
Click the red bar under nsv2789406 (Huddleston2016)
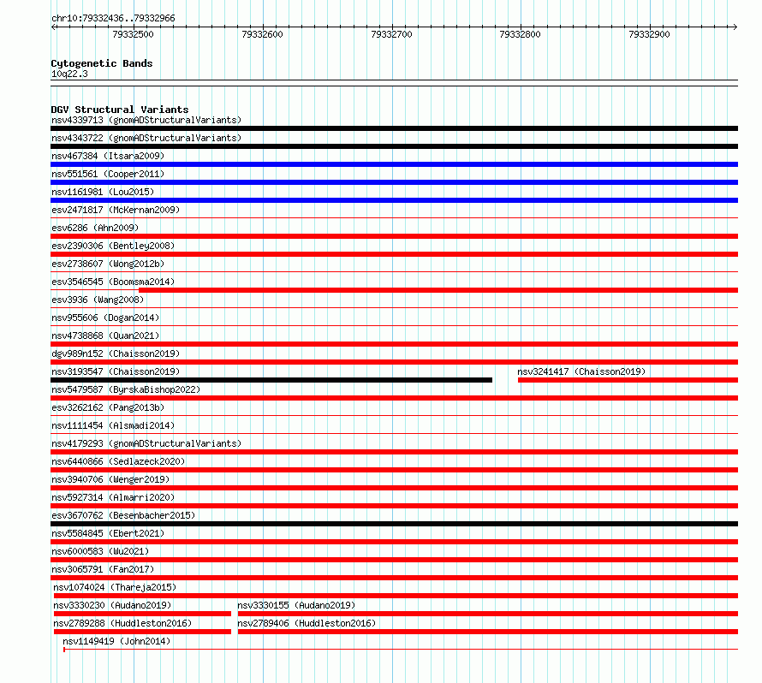[x=488, y=632]
